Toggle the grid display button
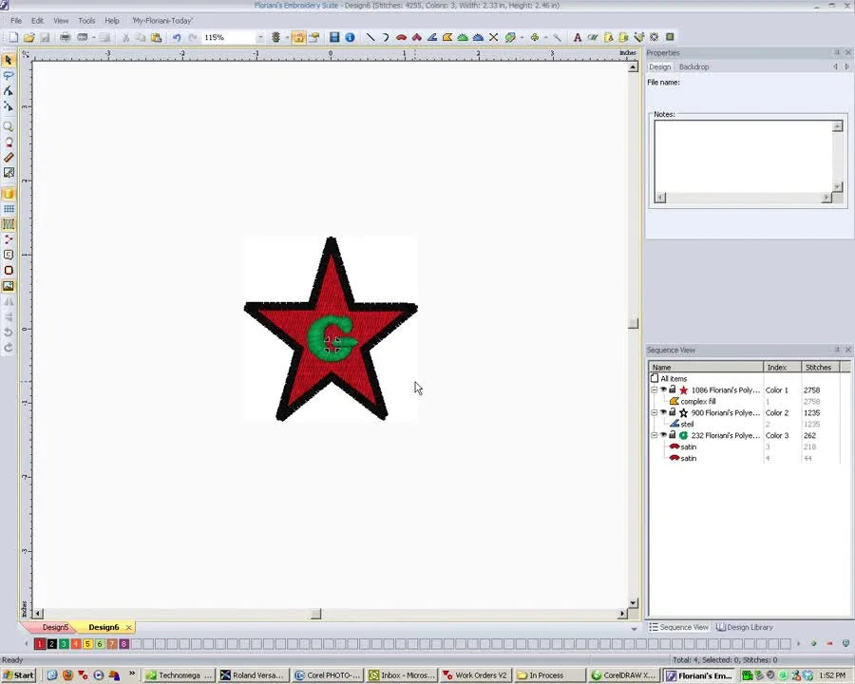Screen dimensions: 855x684 (x=9, y=209)
